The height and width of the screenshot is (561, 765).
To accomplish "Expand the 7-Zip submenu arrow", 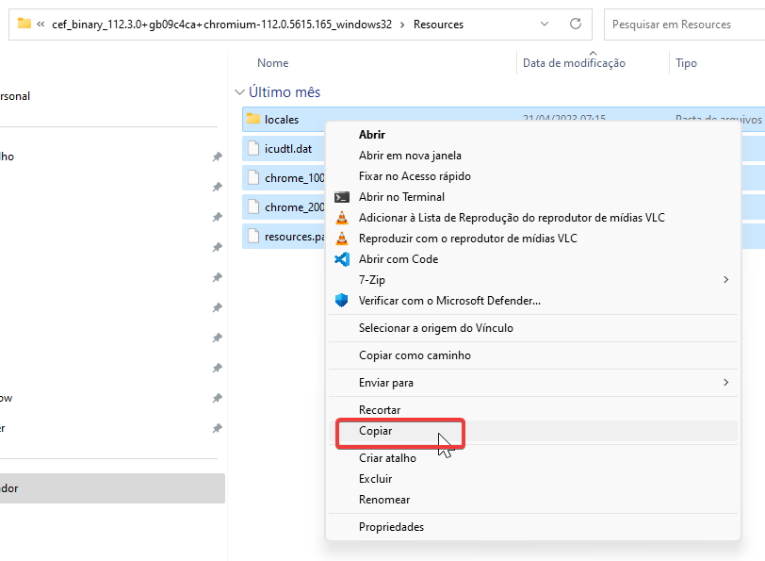I will pos(725,280).
